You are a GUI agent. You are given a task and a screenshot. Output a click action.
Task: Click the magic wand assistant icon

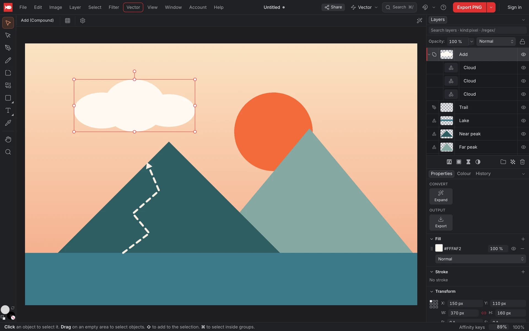(x=419, y=20)
